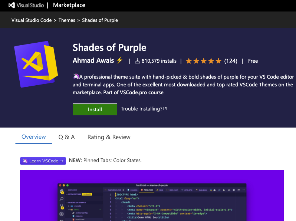Viewport: 296px width, 221px height.
Task: Go to Visual Studio Code breadcrumb
Action: (x=32, y=20)
